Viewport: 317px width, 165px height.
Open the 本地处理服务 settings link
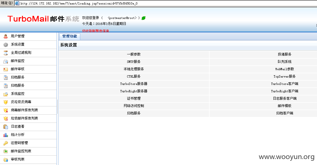click(x=134, y=69)
